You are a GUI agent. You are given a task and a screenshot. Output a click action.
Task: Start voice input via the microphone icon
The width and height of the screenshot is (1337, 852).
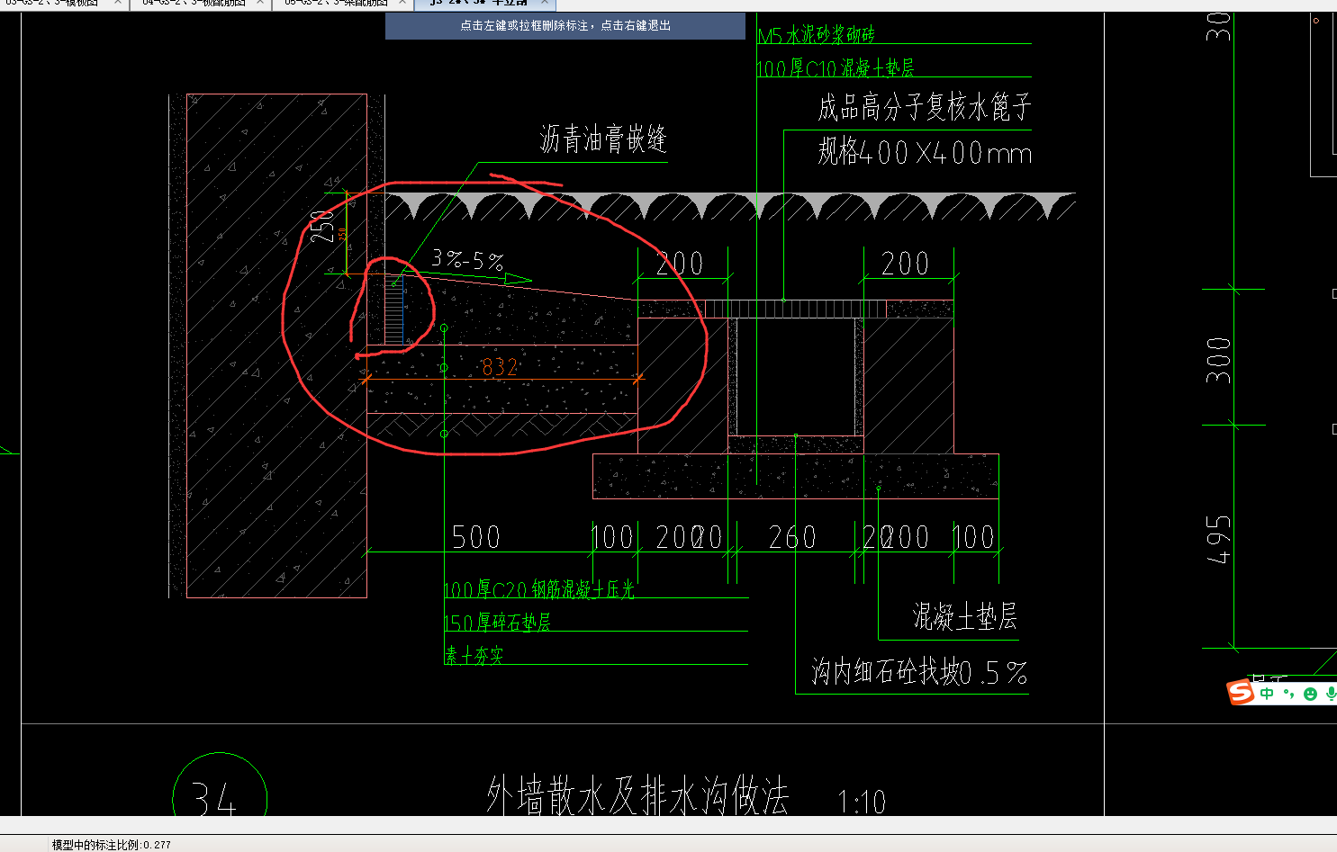point(1331,693)
